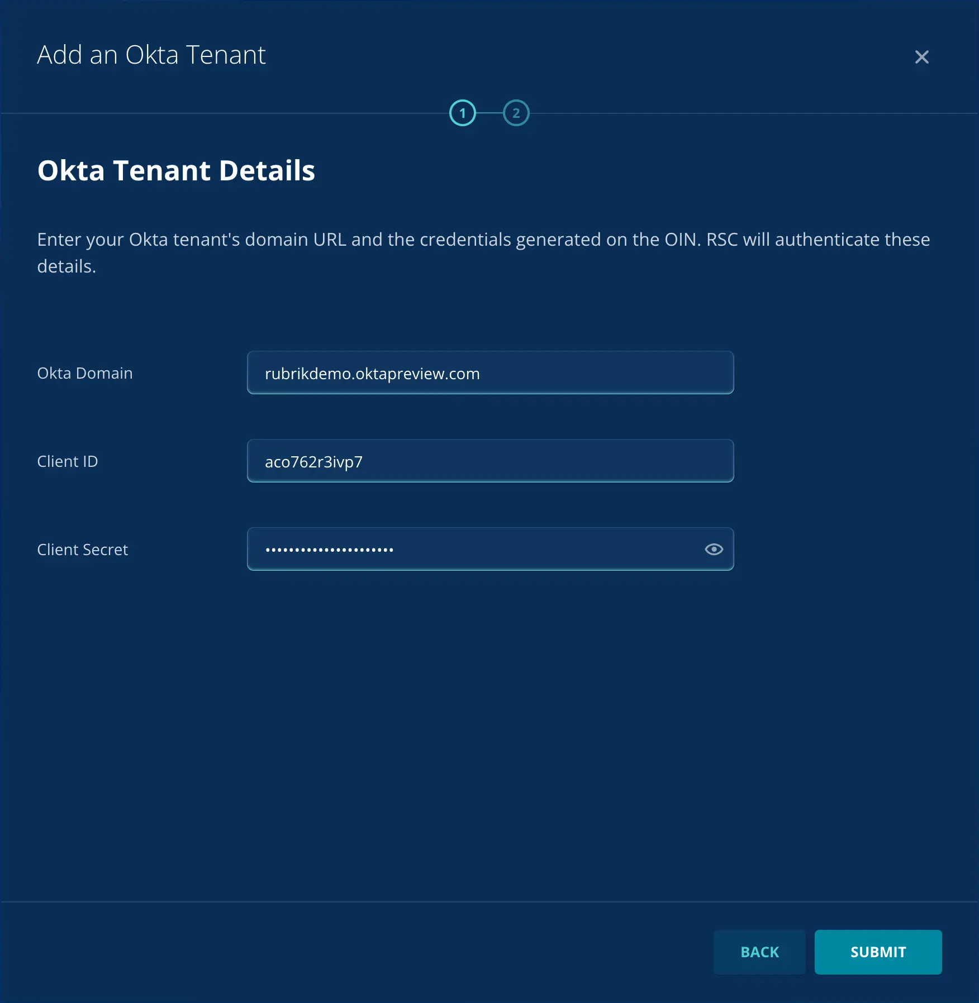The width and height of the screenshot is (979, 1003).
Task: Close the Add an Okta Tenant dialog
Action: (x=921, y=57)
